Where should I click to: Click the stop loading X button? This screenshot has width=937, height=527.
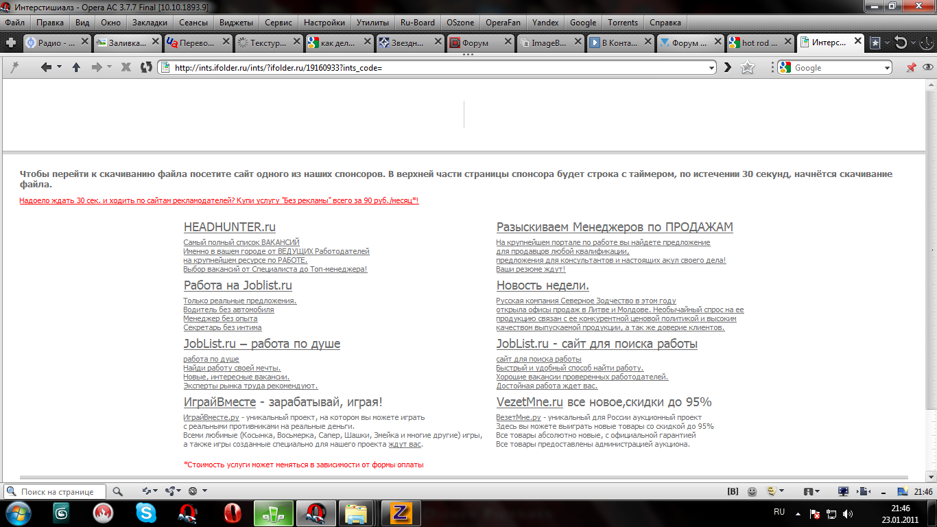(x=126, y=67)
